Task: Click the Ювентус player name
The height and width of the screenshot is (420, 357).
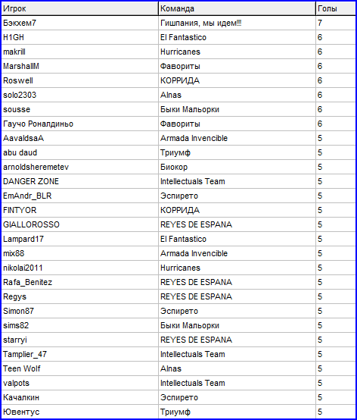Action: coord(21,412)
